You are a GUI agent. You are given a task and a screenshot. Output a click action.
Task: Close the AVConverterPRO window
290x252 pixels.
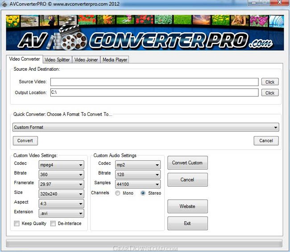(x=280, y=3)
